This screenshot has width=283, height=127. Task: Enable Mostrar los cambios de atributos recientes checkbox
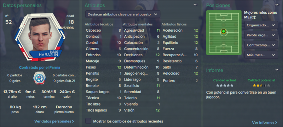pos(88,121)
